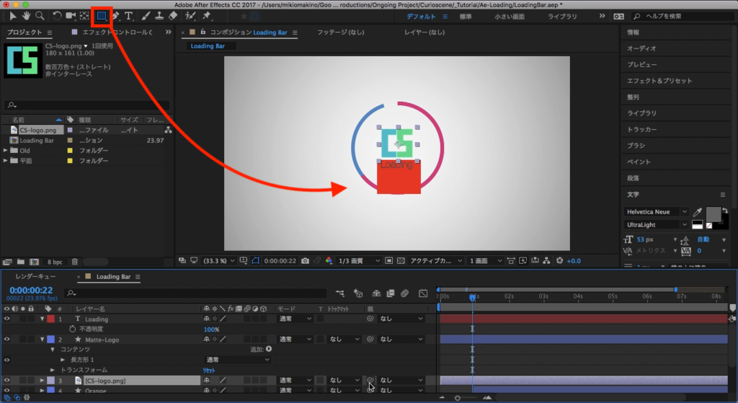738x403 pixels.
Task: Open the エフェクト＆プリセット panel
Action: point(659,81)
